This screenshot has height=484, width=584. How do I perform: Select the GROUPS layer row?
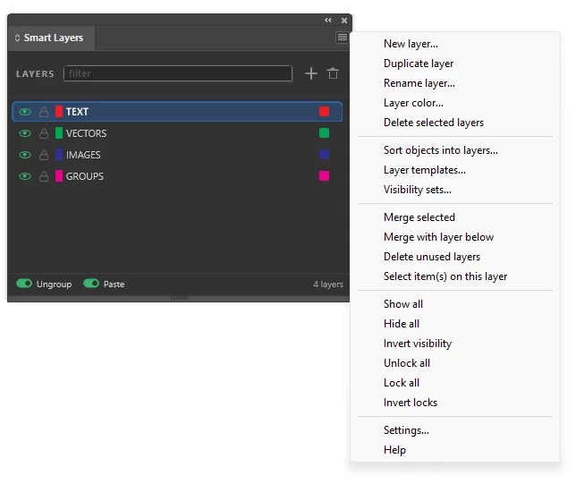tap(177, 176)
